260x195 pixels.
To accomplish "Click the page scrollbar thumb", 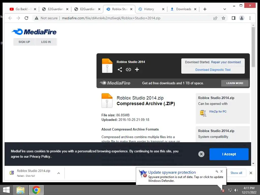I will click(253, 47).
